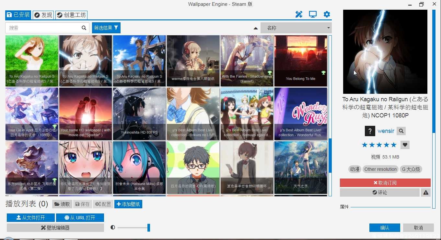Open the monitor display settings icon

point(313,14)
